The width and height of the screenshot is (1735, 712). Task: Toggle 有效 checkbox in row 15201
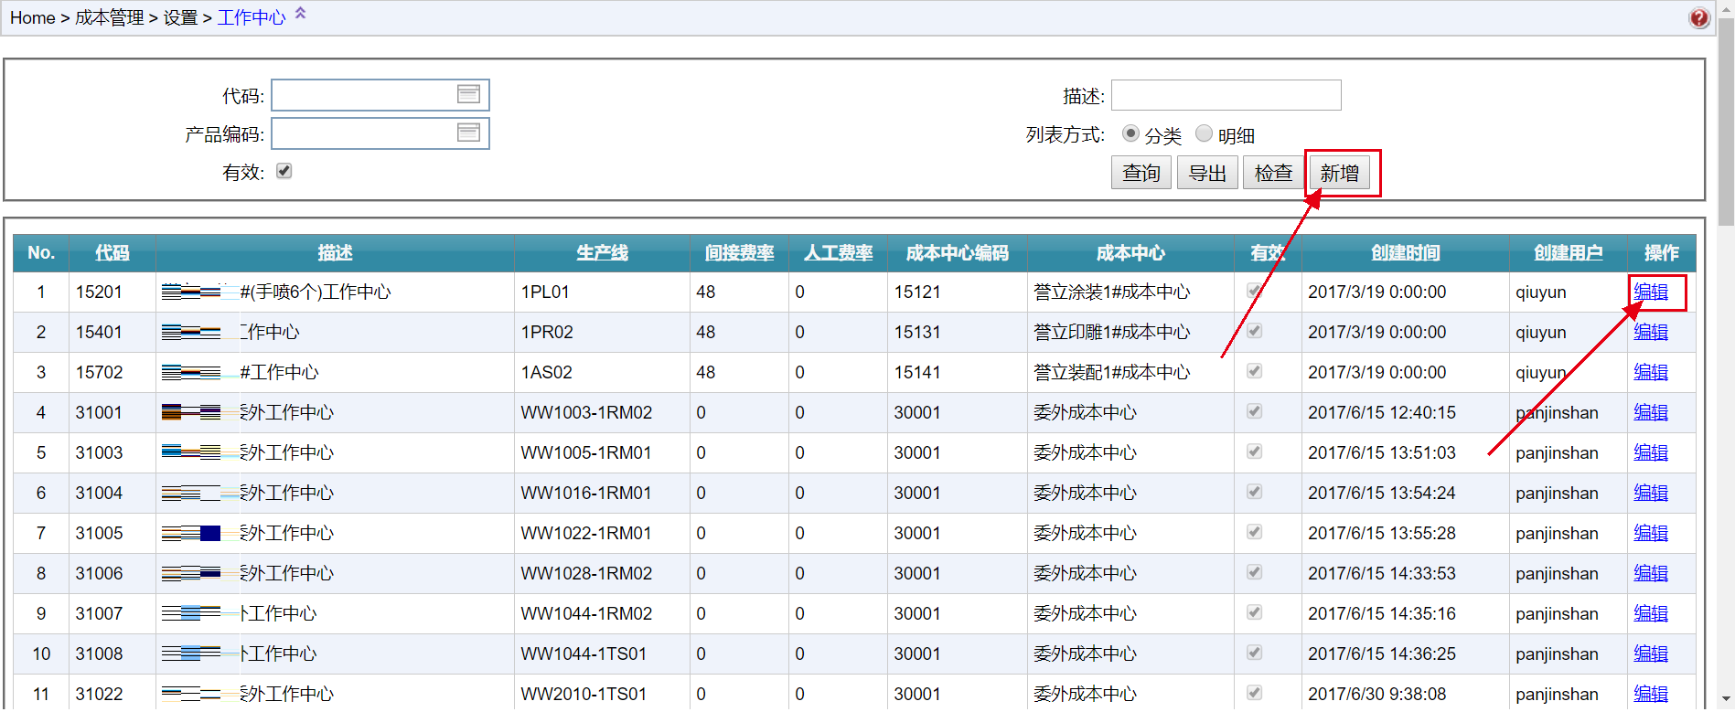pyautogui.click(x=1255, y=291)
